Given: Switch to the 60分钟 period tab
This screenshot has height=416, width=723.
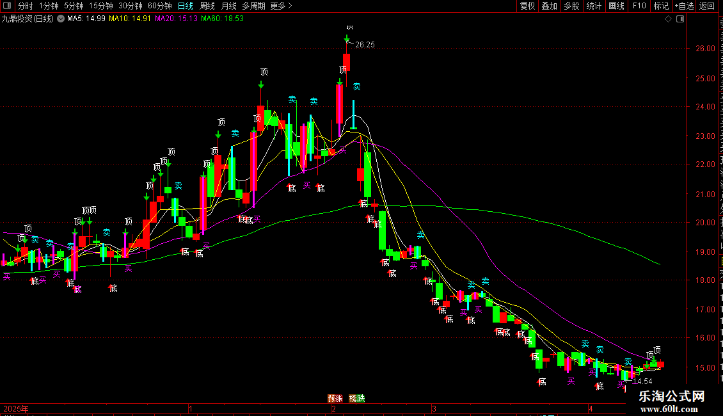Looking at the screenshot, I should (x=159, y=6).
